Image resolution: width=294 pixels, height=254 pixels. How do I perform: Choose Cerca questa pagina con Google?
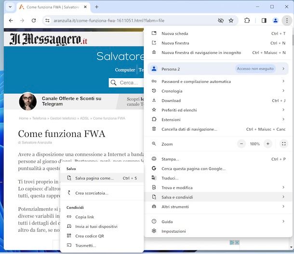point(218,169)
